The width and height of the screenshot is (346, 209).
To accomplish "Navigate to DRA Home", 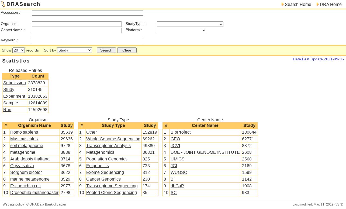I will point(331,4).
